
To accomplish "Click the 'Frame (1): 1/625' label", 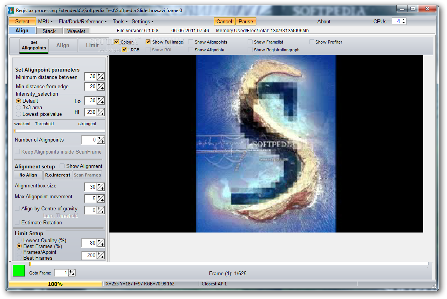I will (227, 273).
